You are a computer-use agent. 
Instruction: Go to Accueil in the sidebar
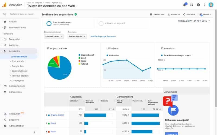coord(13,22)
